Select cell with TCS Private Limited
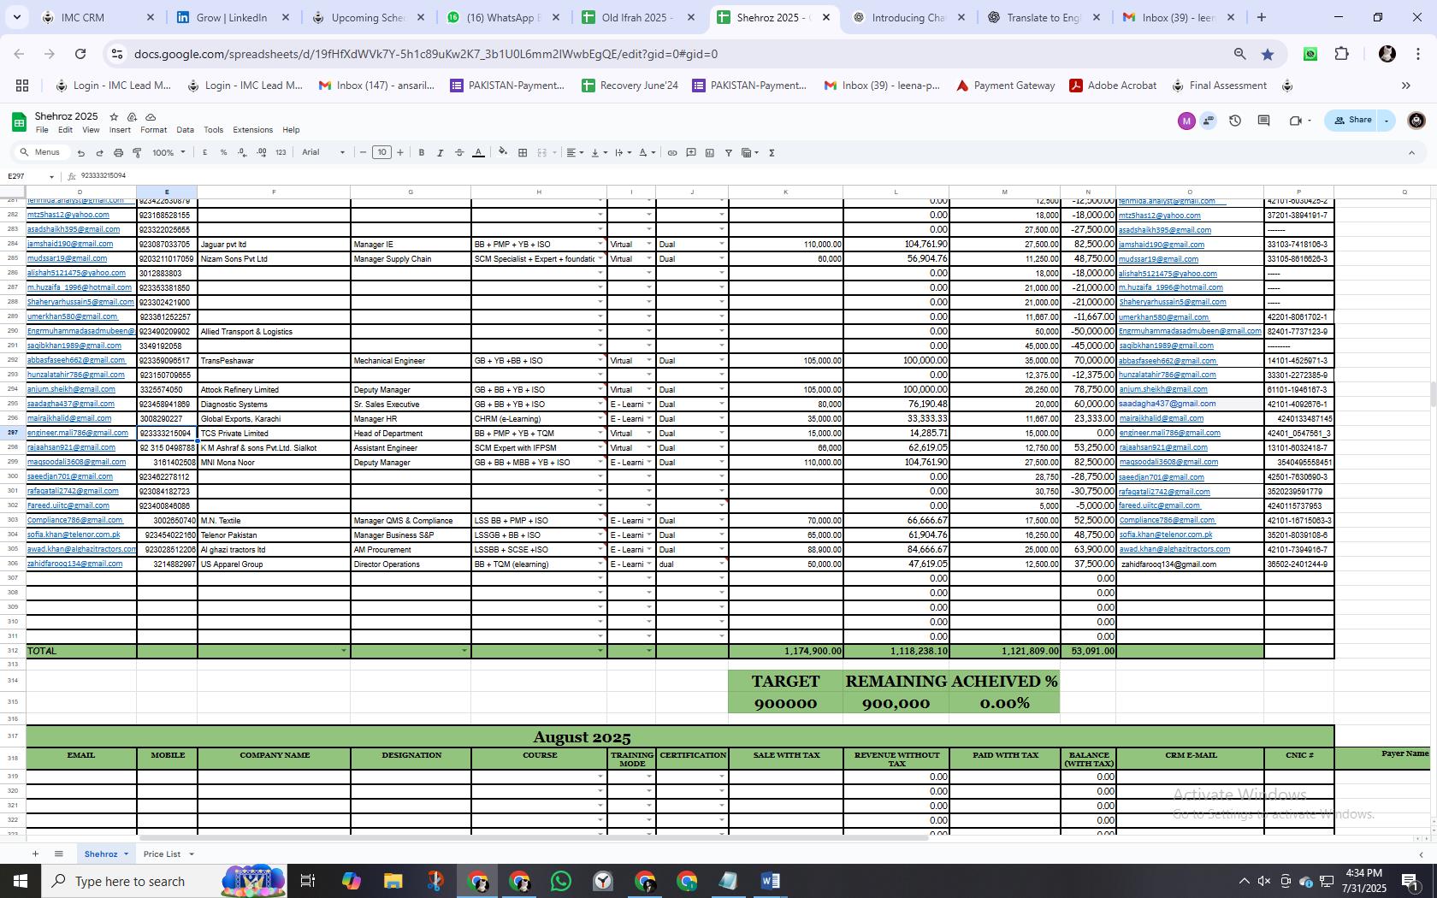This screenshot has width=1437, height=898. pos(274,434)
